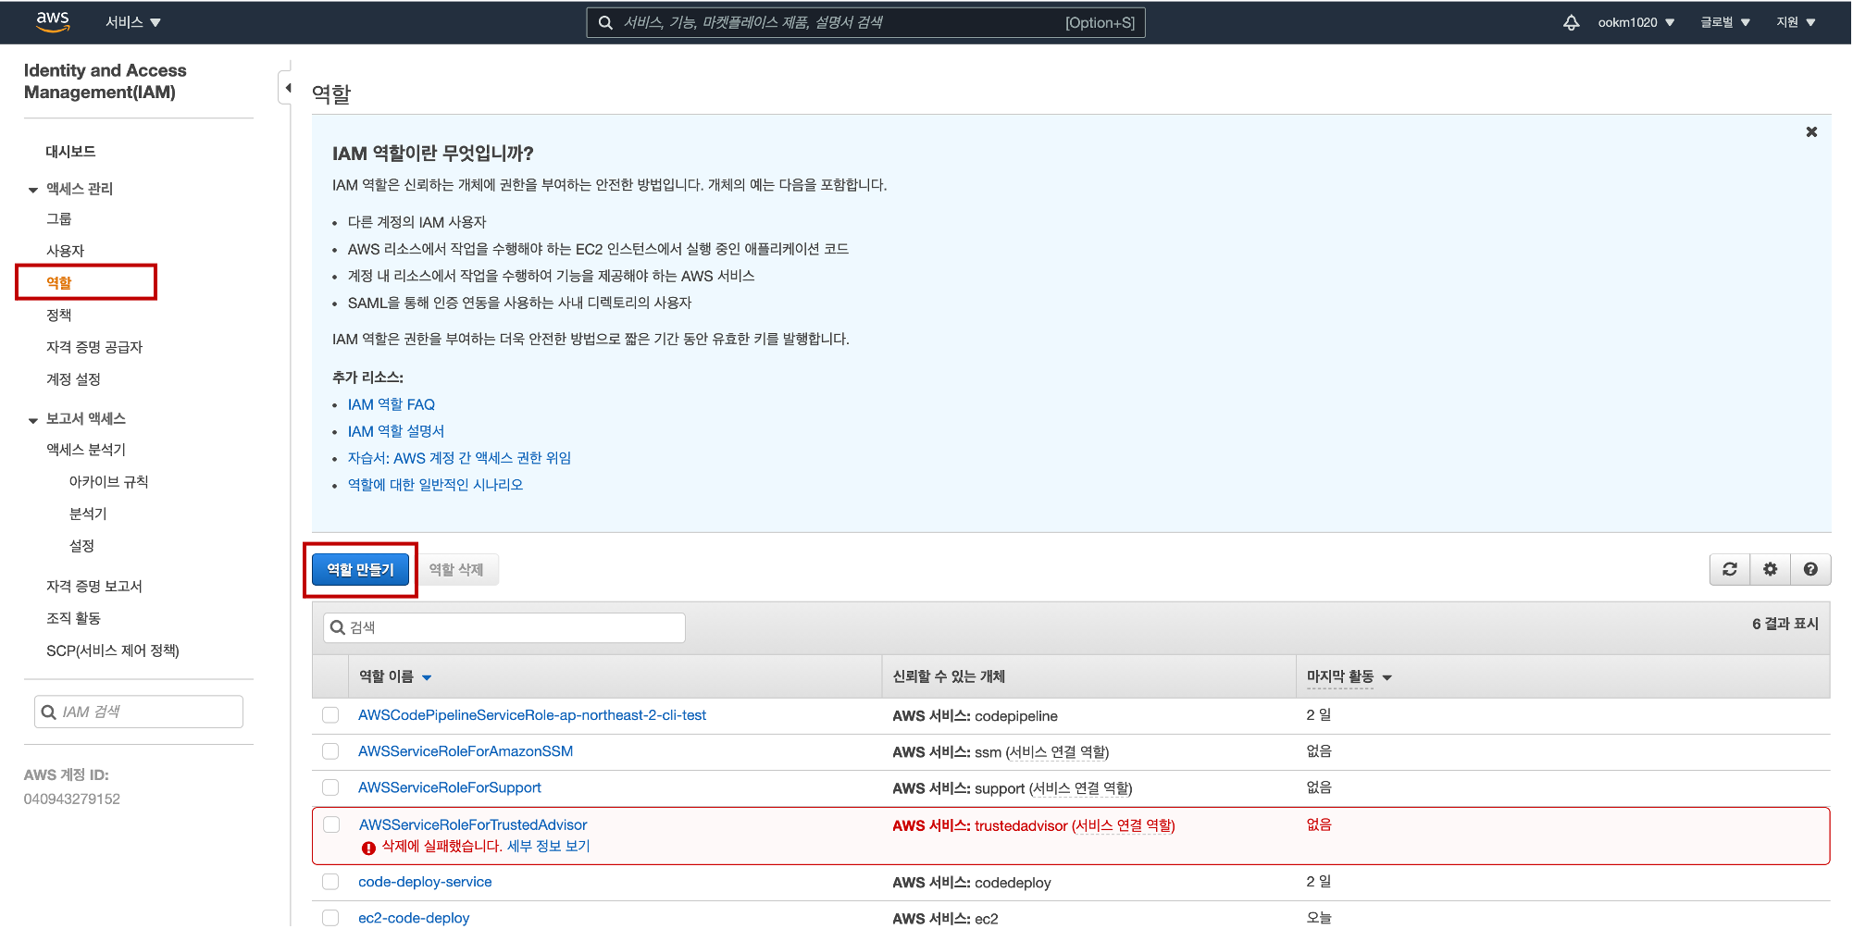
Task: Close the IAM role info banner
Action: click(x=1811, y=132)
